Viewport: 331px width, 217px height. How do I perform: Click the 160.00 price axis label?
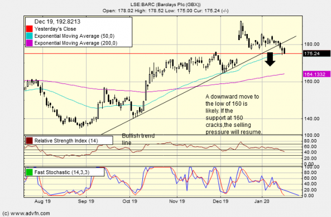(x=311, y=81)
